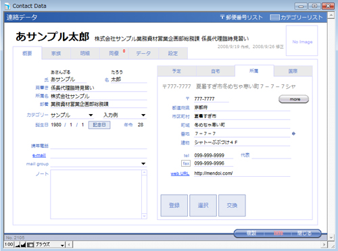This screenshot has width=338, height=251.
Task: Click the tel field 099-999-9999
Action: (214, 155)
